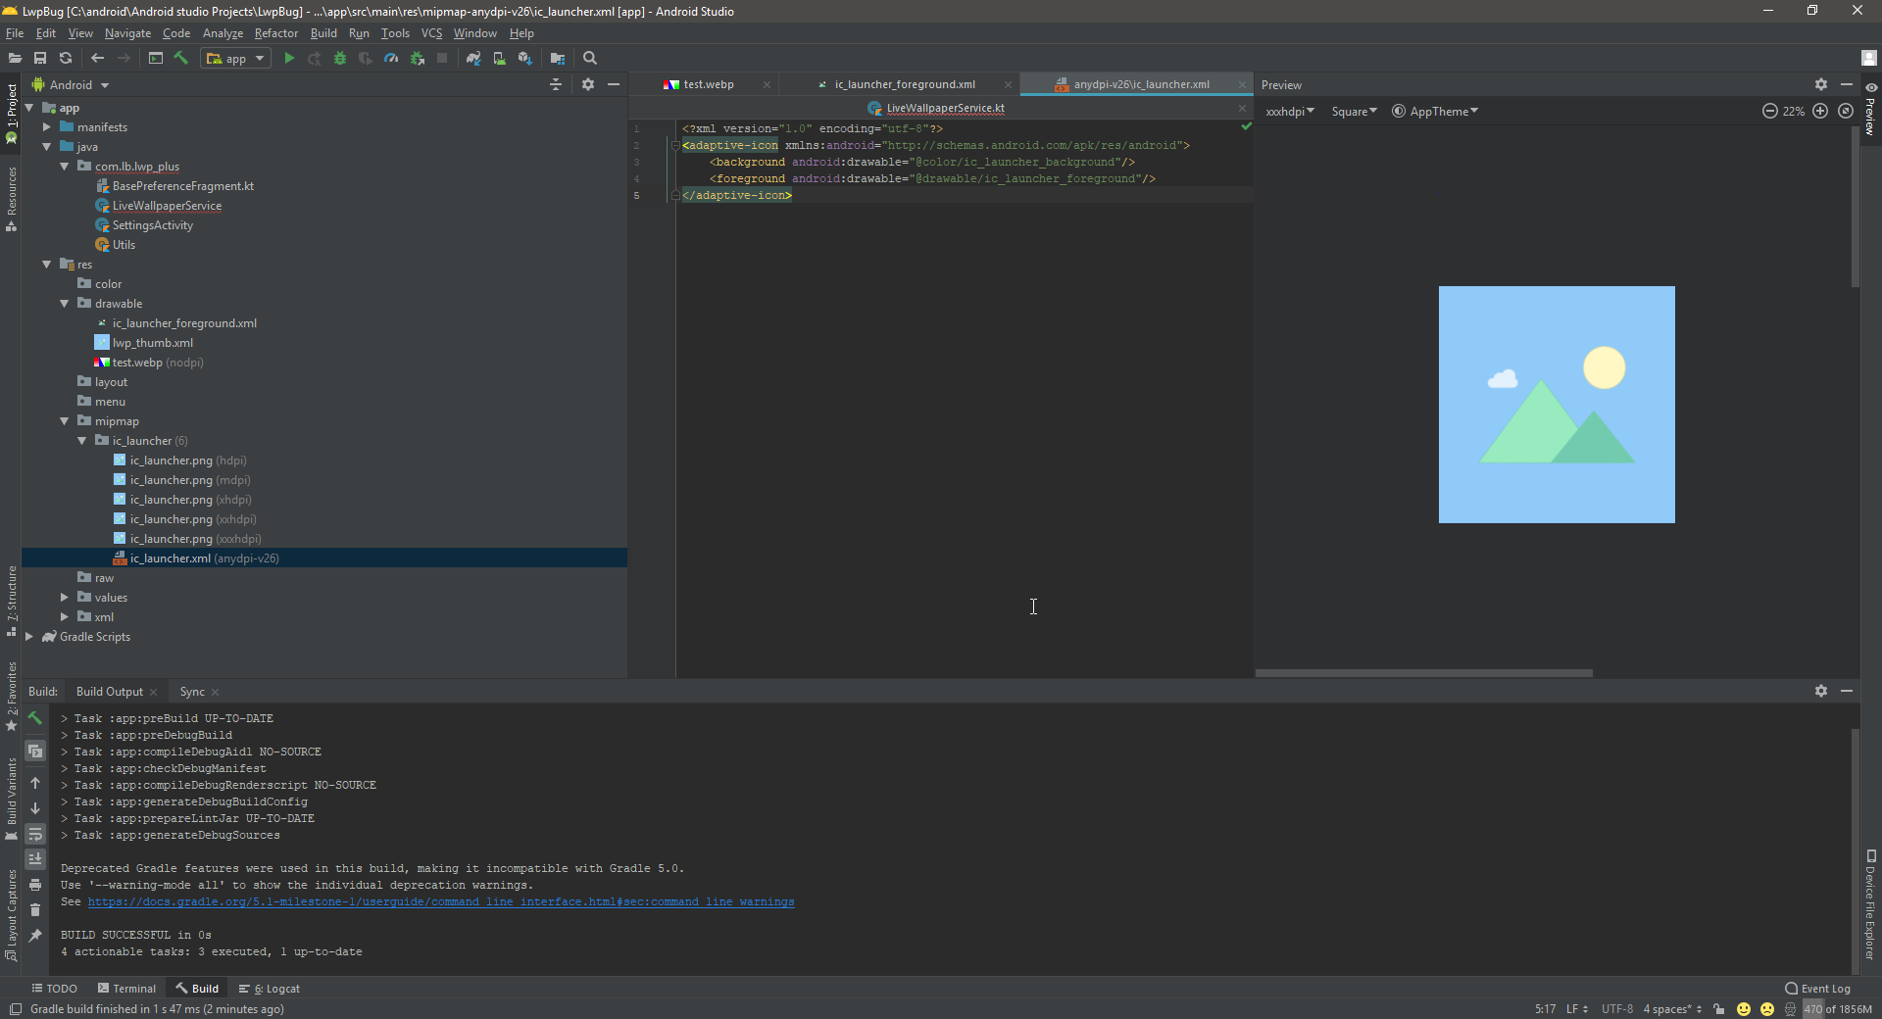The image size is (1882, 1019).
Task: Open the xxxhdpi density dropdown
Action: pyautogui.click(x=1289, y=111)
